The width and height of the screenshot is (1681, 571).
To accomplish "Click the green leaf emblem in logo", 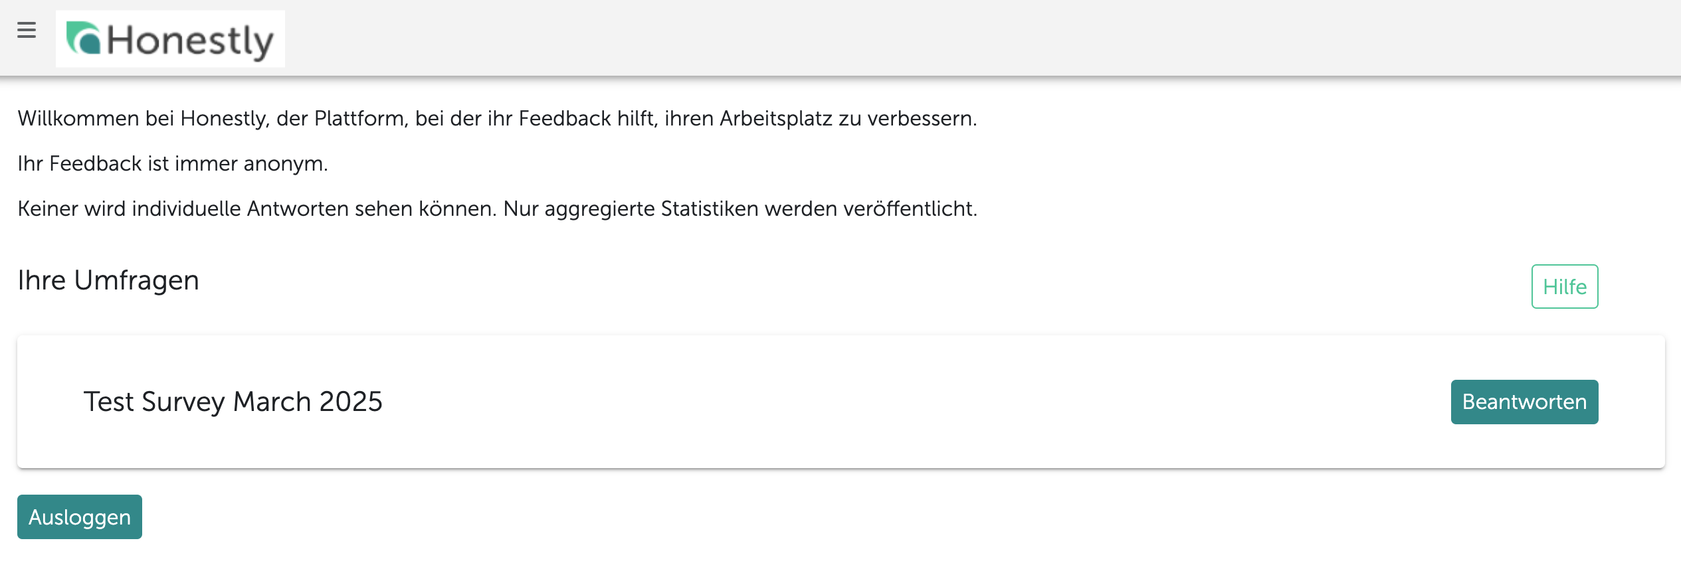I will click(x=83, y=38).
